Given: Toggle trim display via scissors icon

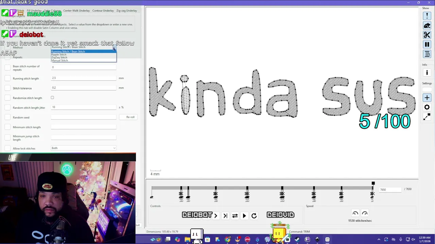Looking at the screenshot, I should point(427,35).
